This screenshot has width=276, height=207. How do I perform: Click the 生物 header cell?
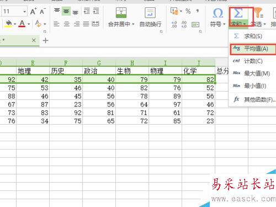(x=132, y=71)
